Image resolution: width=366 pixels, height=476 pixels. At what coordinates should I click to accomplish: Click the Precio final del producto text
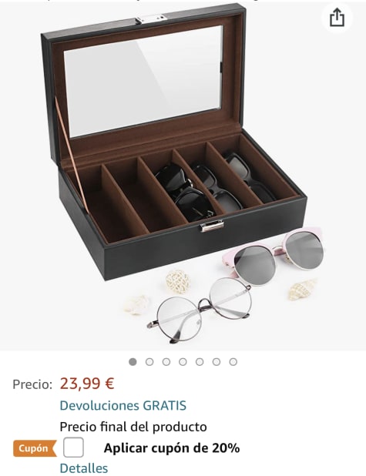coord(133,427)
